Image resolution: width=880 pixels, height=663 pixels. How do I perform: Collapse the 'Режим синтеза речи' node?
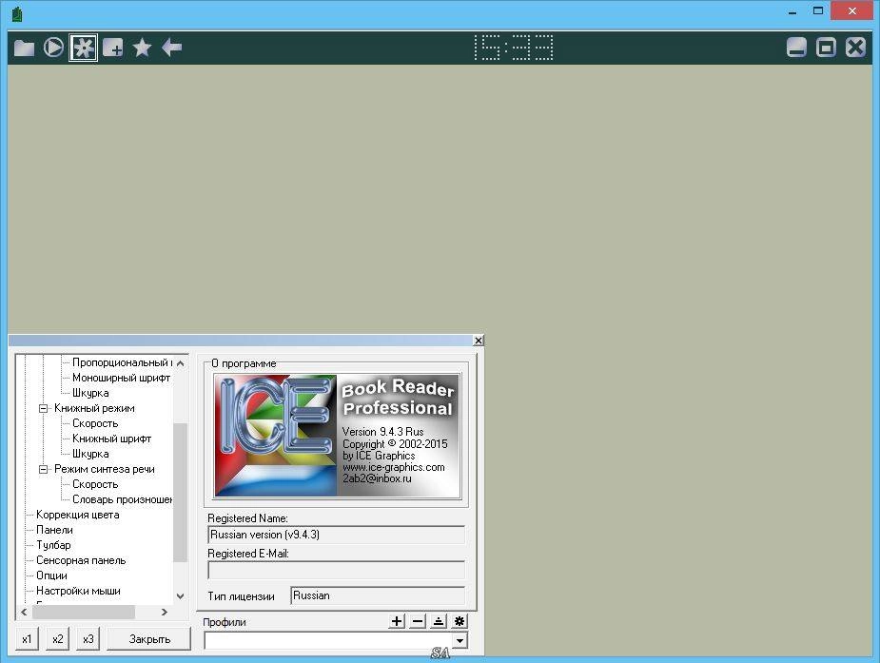tap(43, 469)
